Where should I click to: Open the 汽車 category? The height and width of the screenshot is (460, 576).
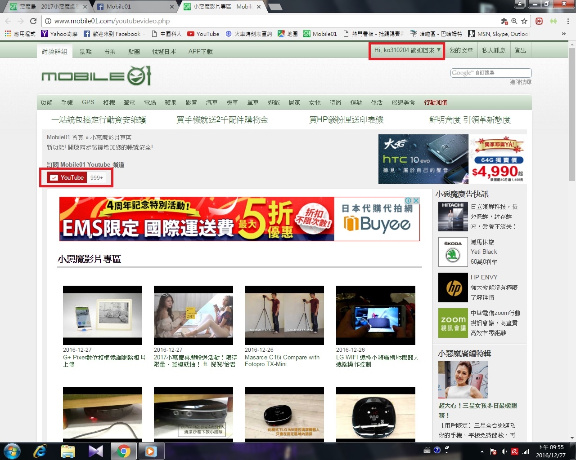click(x=212, y=102)
